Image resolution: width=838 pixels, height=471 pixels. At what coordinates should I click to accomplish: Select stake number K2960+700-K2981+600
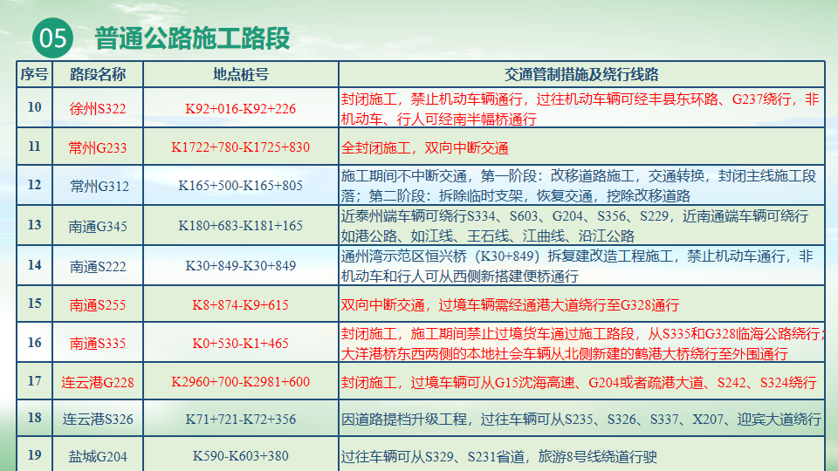241,382
